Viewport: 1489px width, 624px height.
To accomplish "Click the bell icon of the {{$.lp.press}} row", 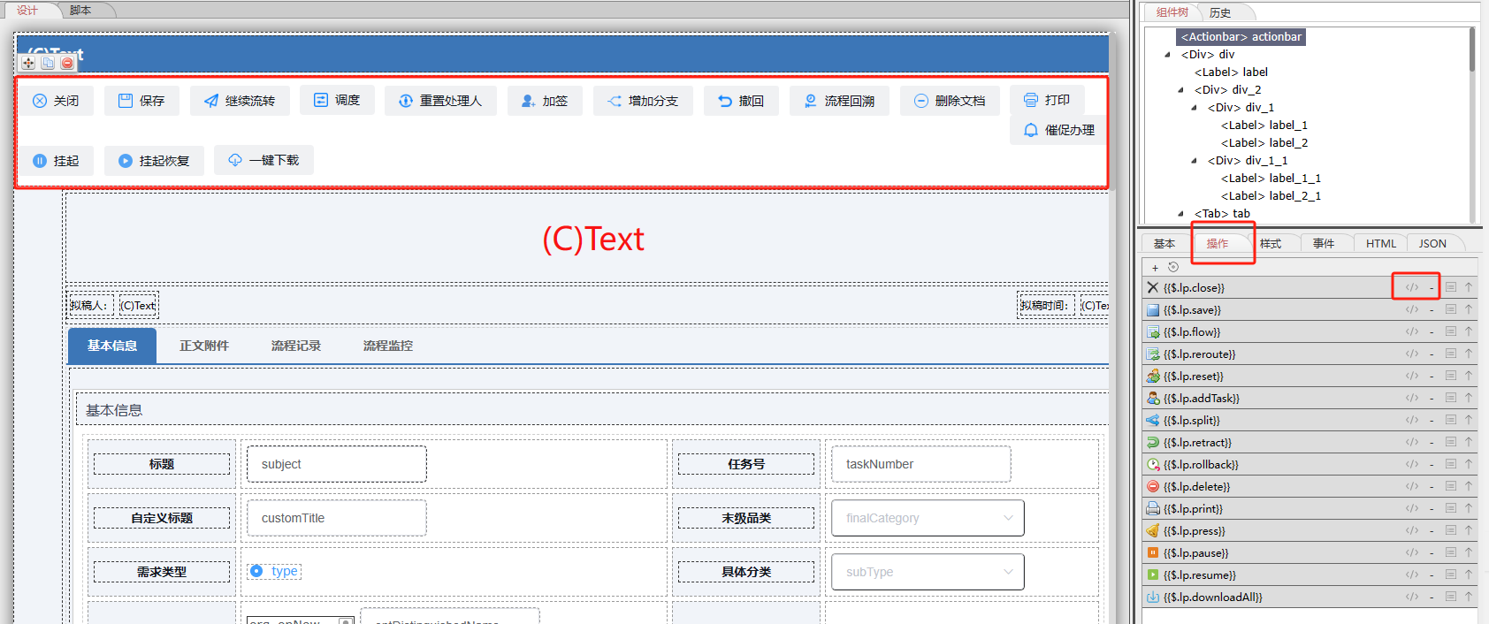I will [x=1153, y=530].
